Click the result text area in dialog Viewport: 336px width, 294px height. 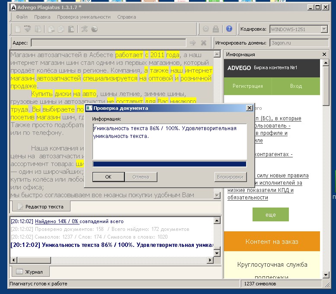pyautogui.click(x=170, y=141)
